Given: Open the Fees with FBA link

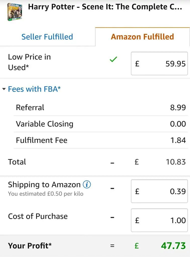Looking at the screenshot, I should (x=34, y=89).
